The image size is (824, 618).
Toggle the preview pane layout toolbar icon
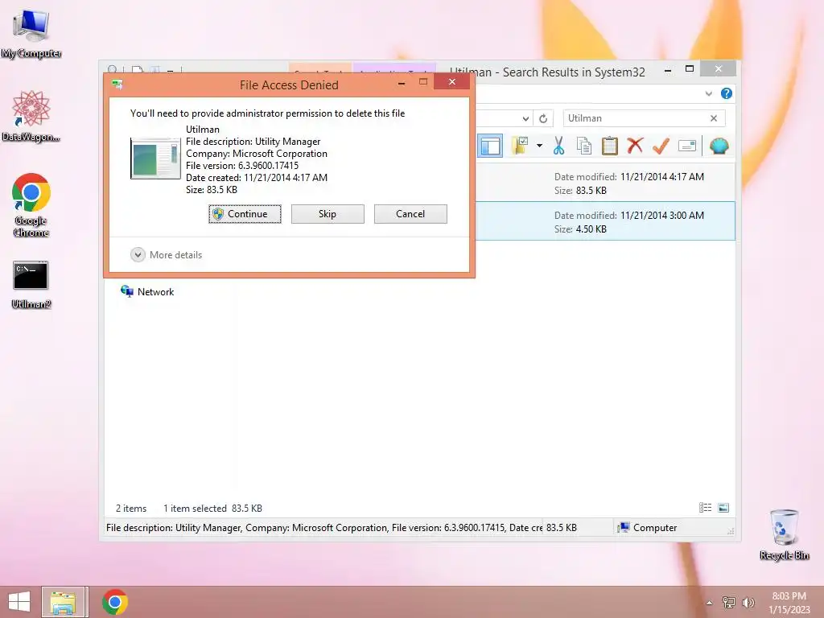click(490, 146)
